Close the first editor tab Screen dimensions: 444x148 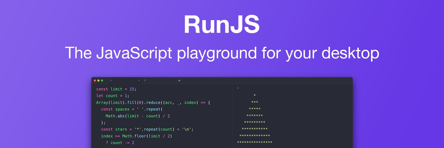(x=139, y=81)
